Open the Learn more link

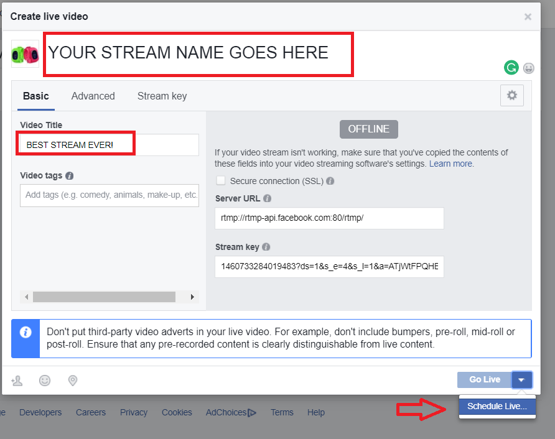450,164
